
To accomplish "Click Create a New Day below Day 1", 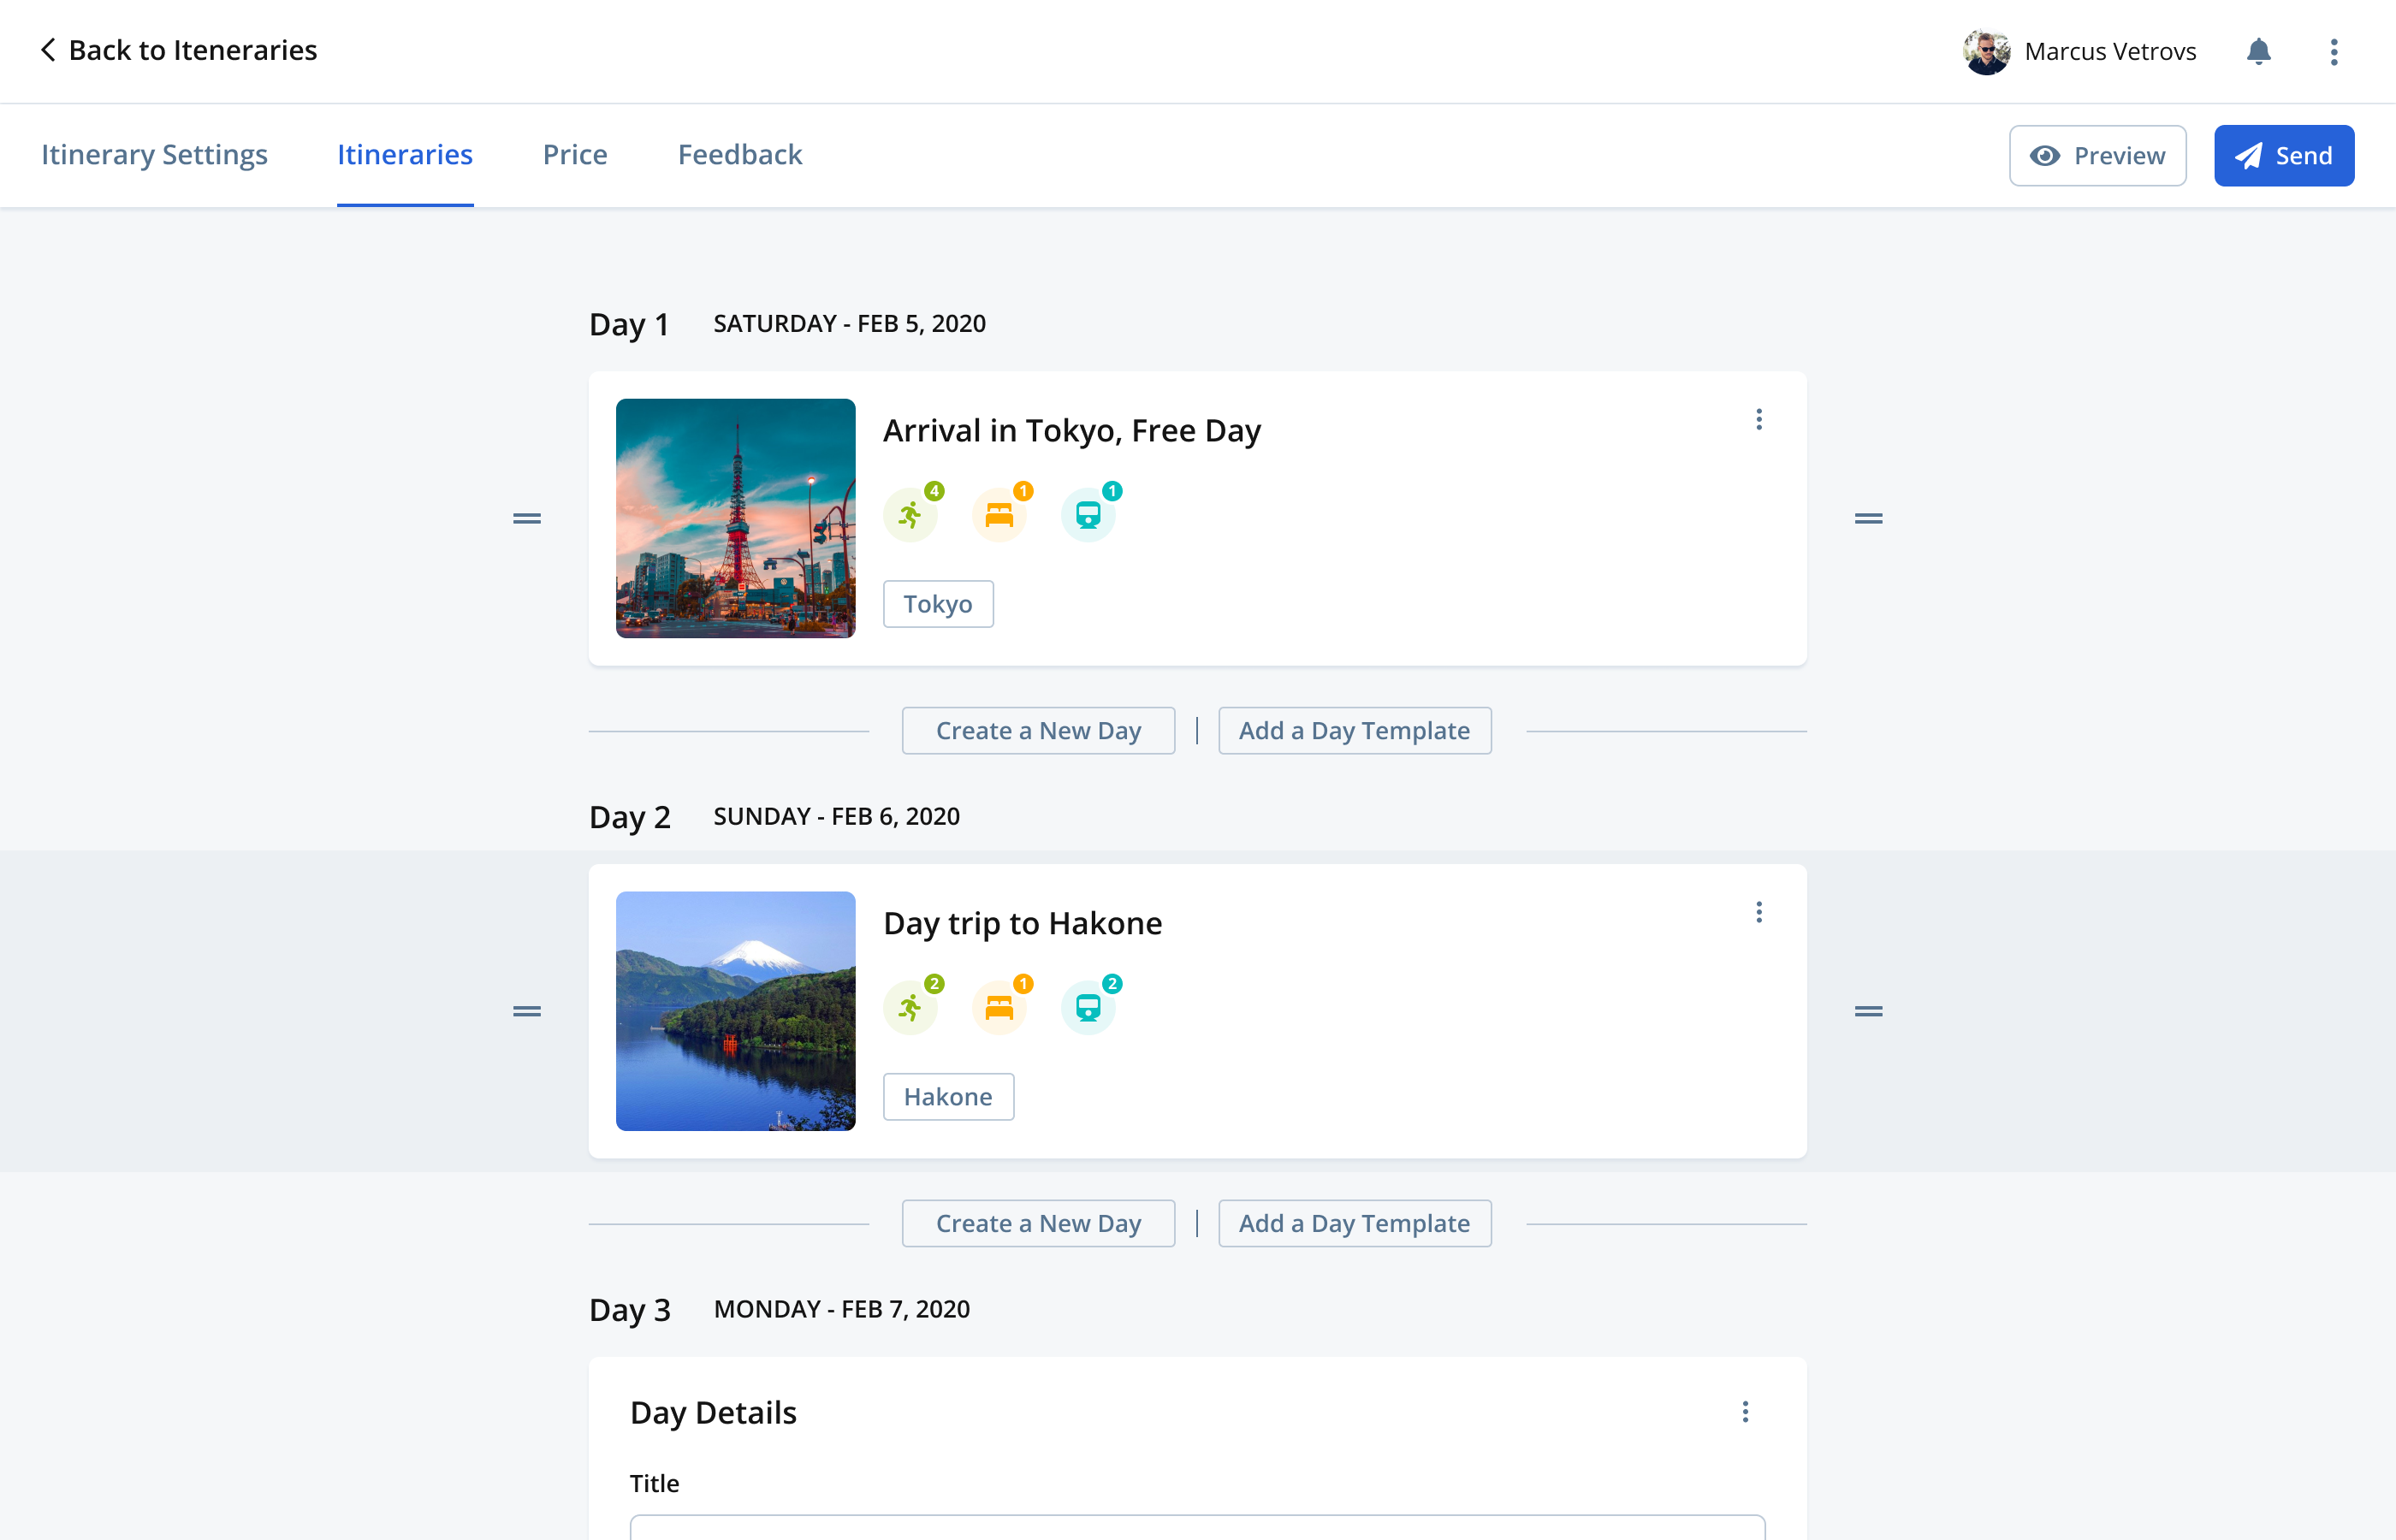I will pyautogui.click(x=1038, y=731).
